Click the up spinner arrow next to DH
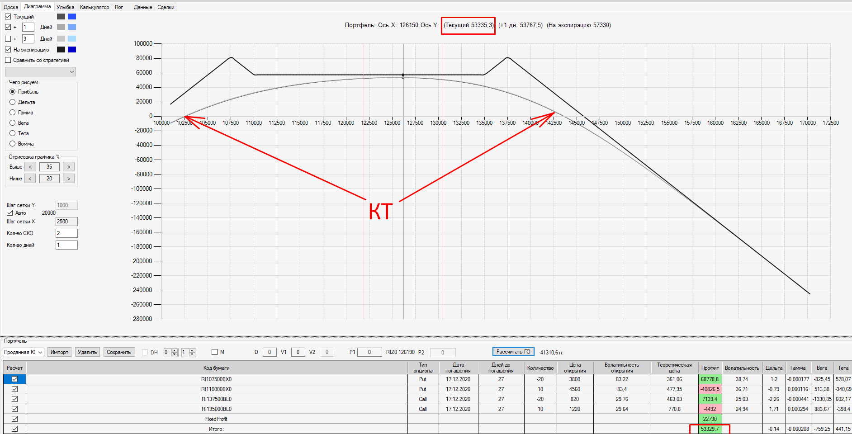The image size is (852, 434). point(175,350)
